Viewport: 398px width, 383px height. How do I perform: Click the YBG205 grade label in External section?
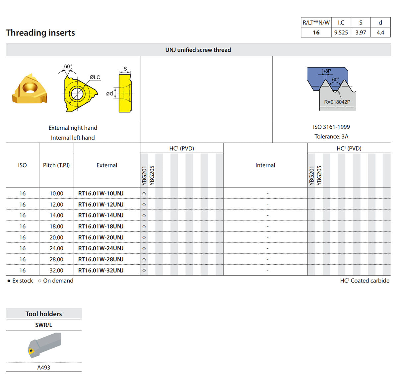tap(152, 175)
